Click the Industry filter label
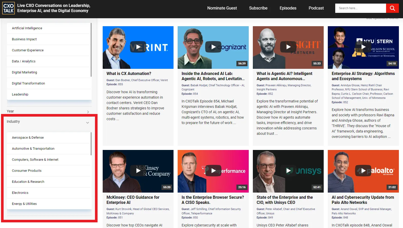The width and height of the screenshot is (403, 228). point(13,121)
